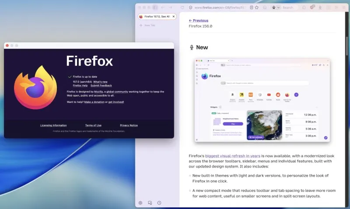Open a New Tab from sidebar

pos(147,25)
